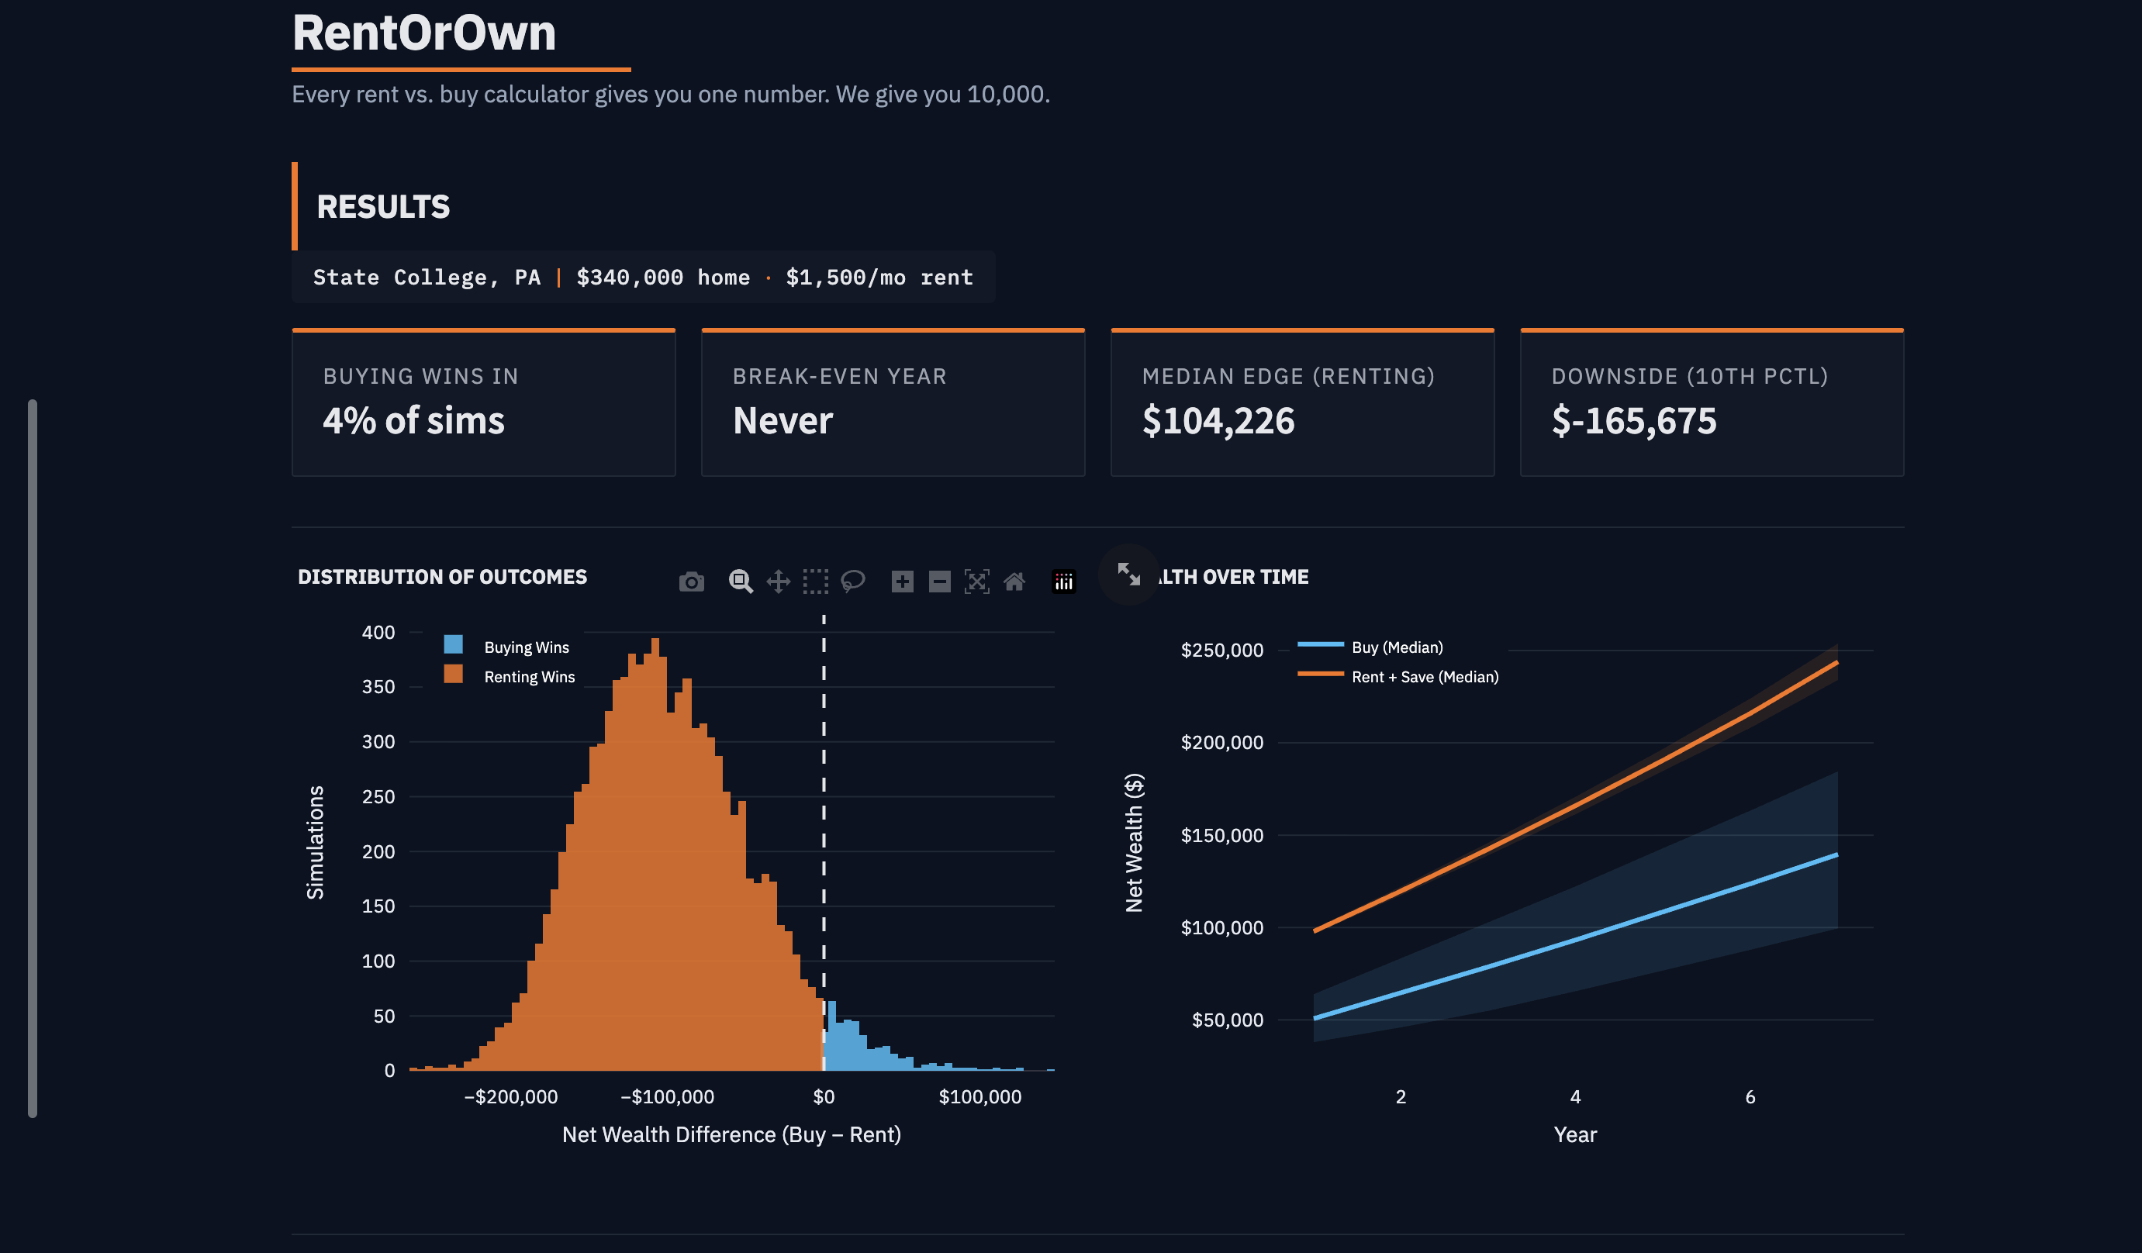Open the Plotly logo link
2142x1253 pixels.
click(x=1063, y=582)
